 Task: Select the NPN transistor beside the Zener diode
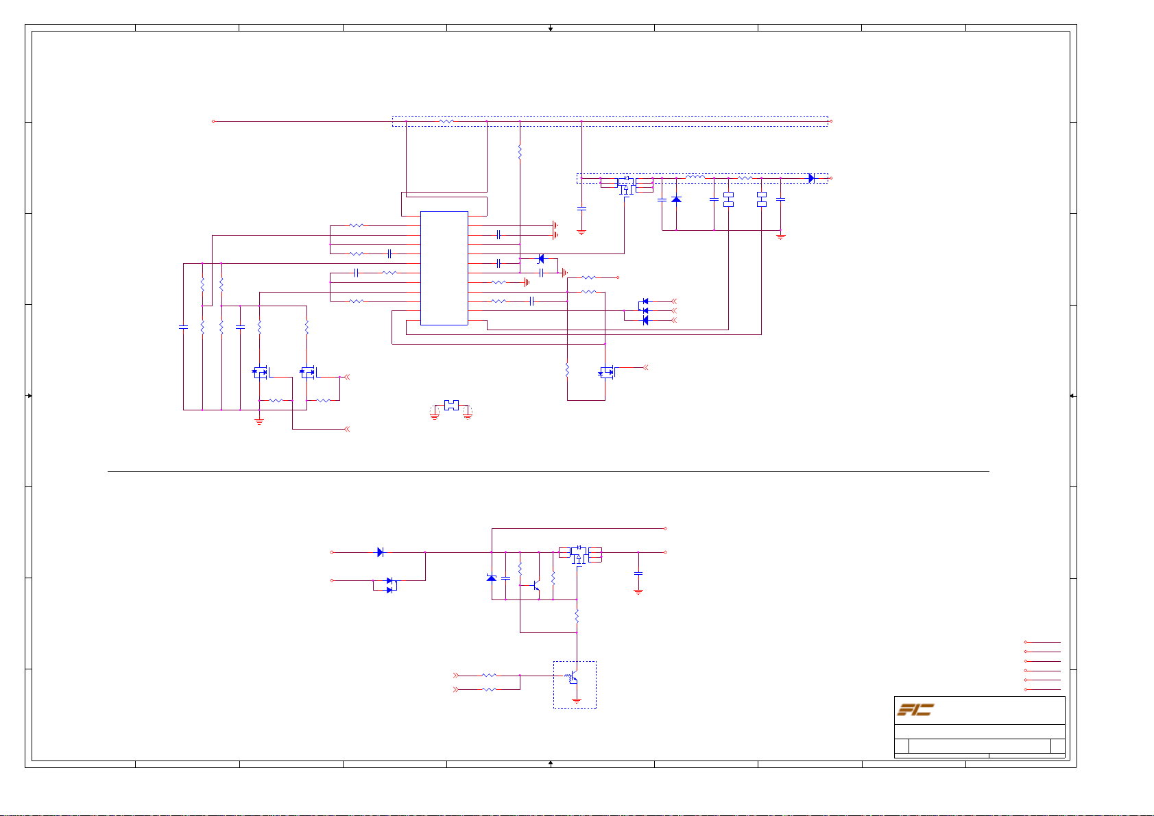point(536,586)
